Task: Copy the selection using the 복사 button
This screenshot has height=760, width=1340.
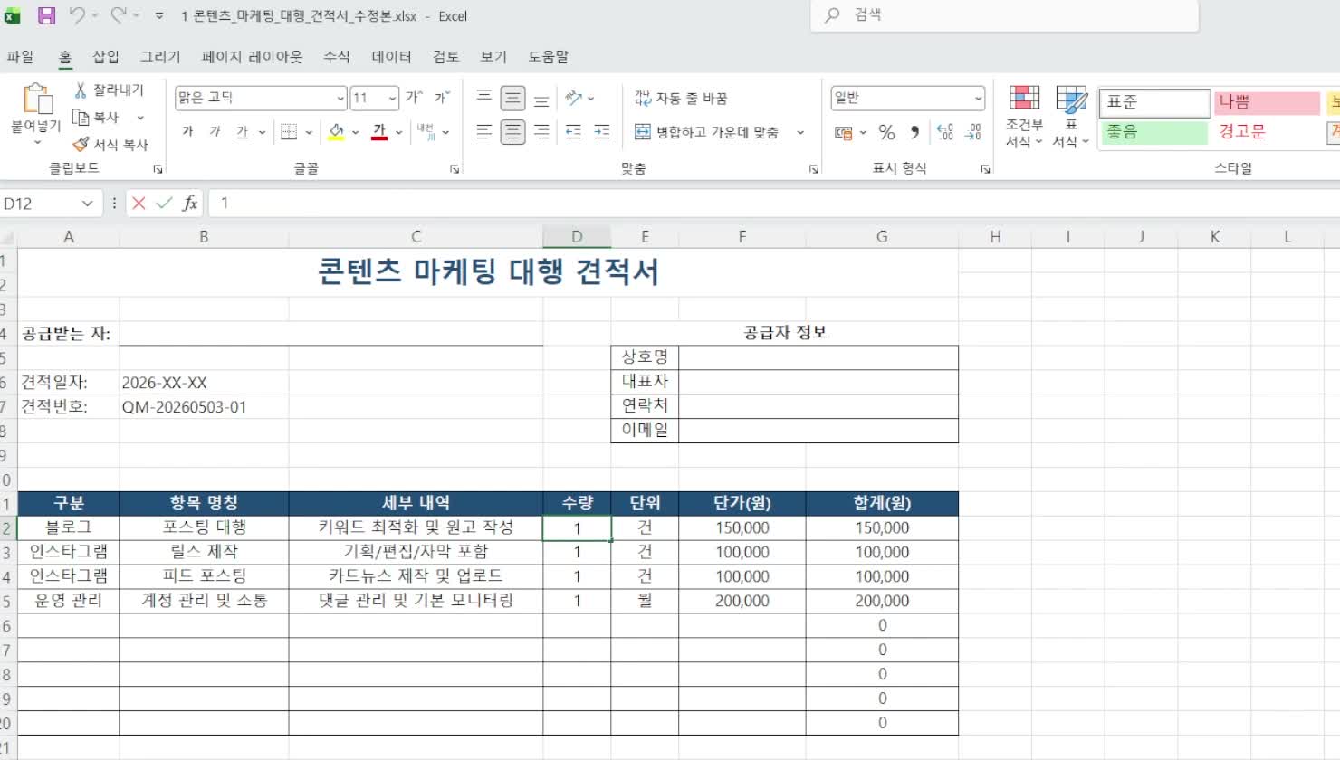Action: (97, 118)
